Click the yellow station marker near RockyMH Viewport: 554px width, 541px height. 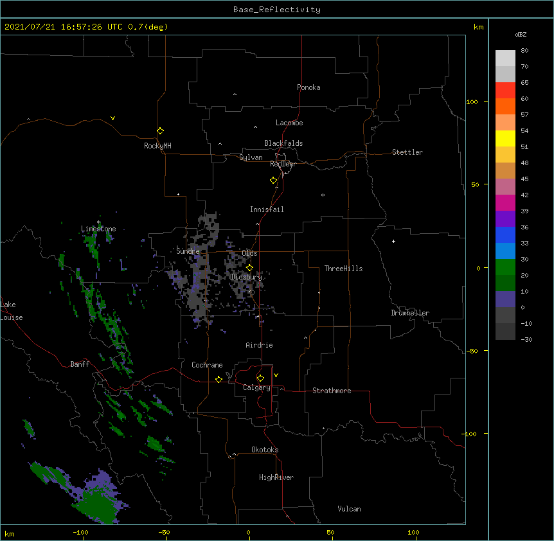(x=160, y=131)
